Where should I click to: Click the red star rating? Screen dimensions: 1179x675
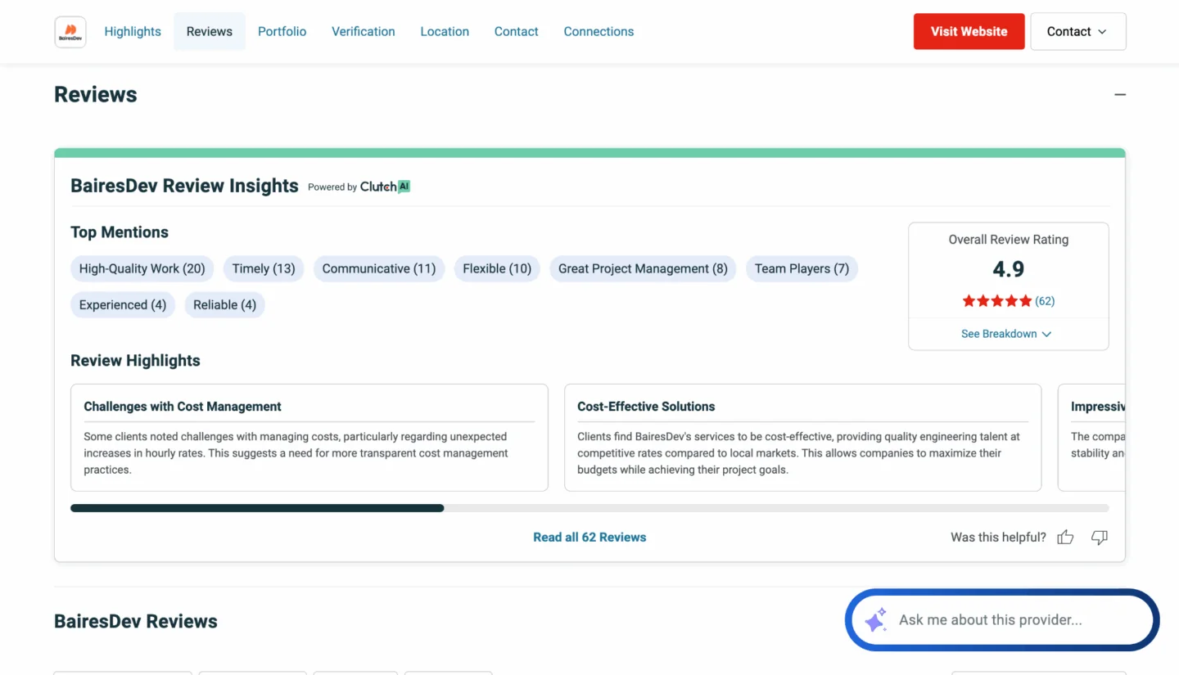tap(996, 301)
